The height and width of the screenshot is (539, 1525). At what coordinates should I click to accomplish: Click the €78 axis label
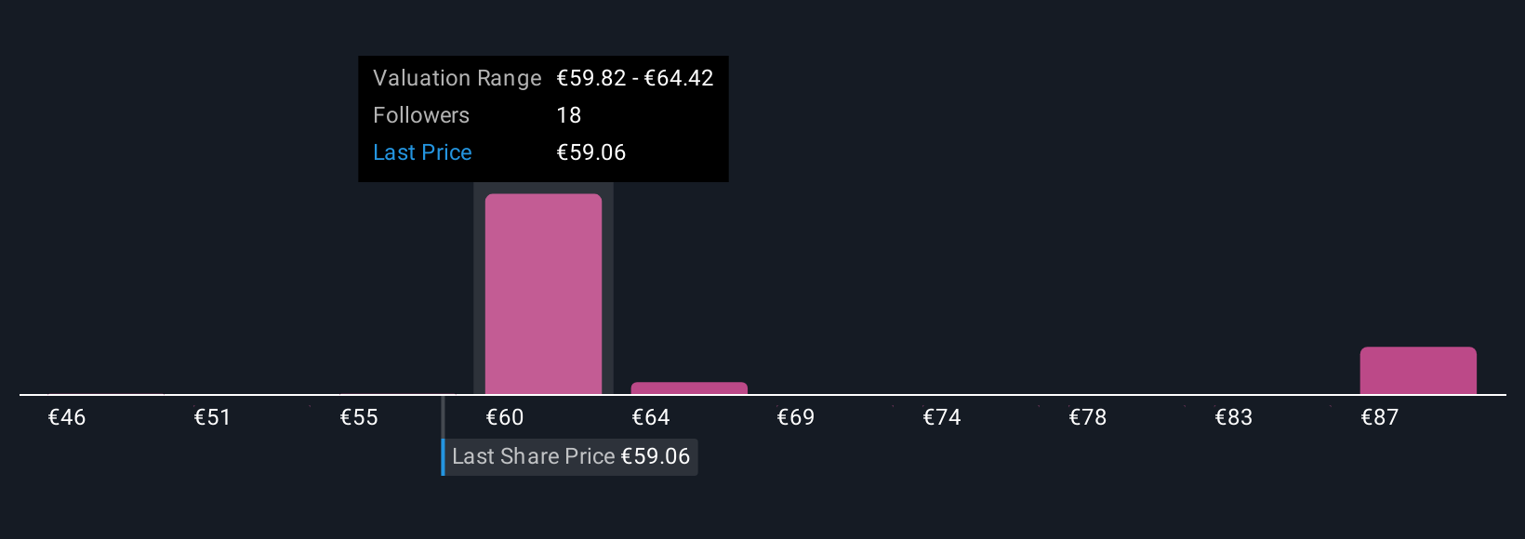tap(1088, 417)
